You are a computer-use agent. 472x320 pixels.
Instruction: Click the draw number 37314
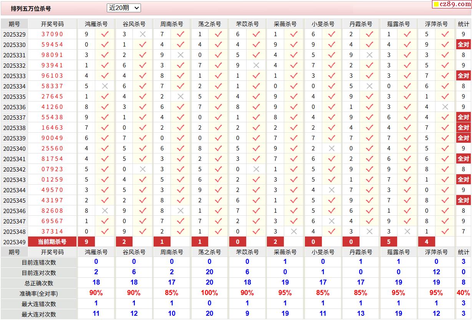tap(52, 232)
